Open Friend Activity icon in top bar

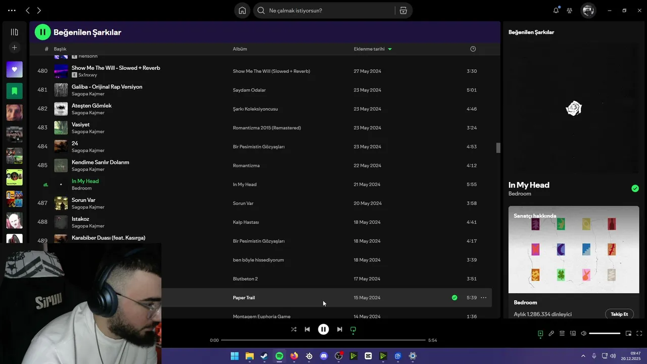pos(570,11)
